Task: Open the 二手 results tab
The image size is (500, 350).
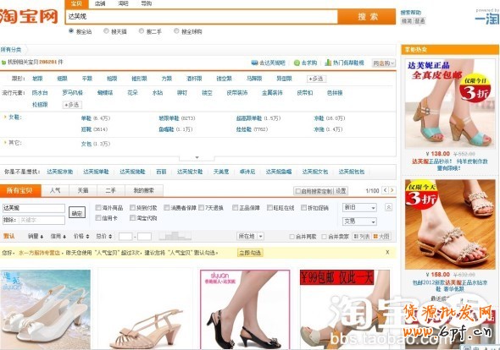Action: click(110, 190)
